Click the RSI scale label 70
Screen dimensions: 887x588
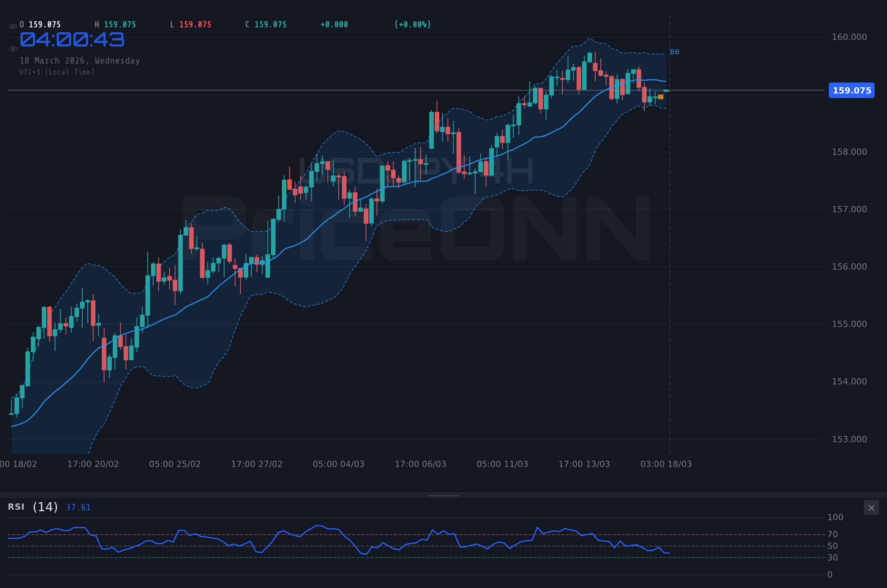coord(833,534)
